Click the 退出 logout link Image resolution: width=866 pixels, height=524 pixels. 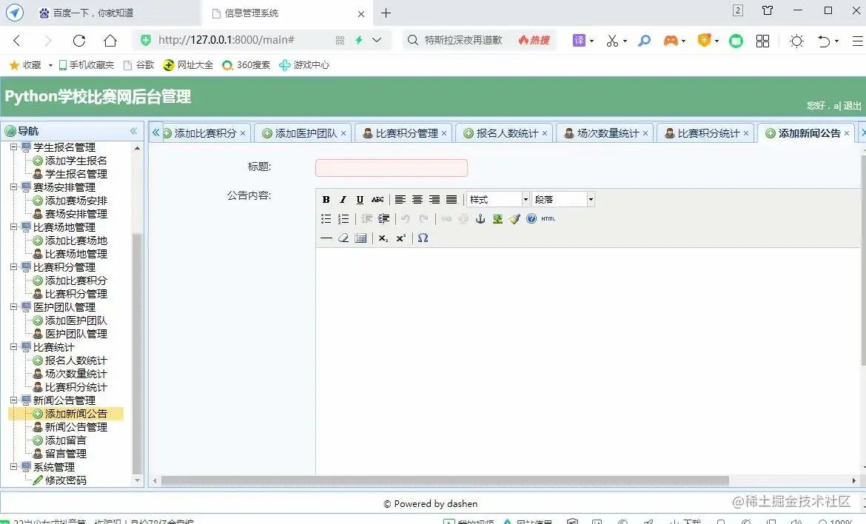(x=852, y=105)
